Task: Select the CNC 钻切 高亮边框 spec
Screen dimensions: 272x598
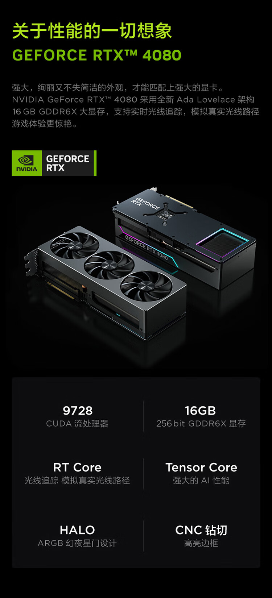Action: point(201,536)
